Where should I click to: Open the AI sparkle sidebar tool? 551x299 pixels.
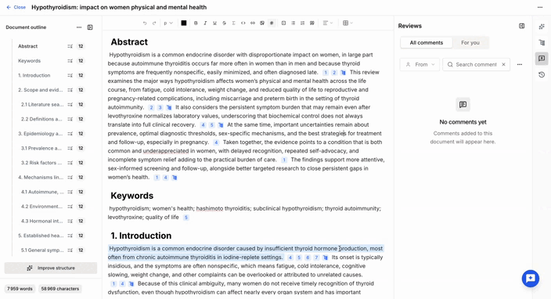pyautogui.click(x=542, y=27)
